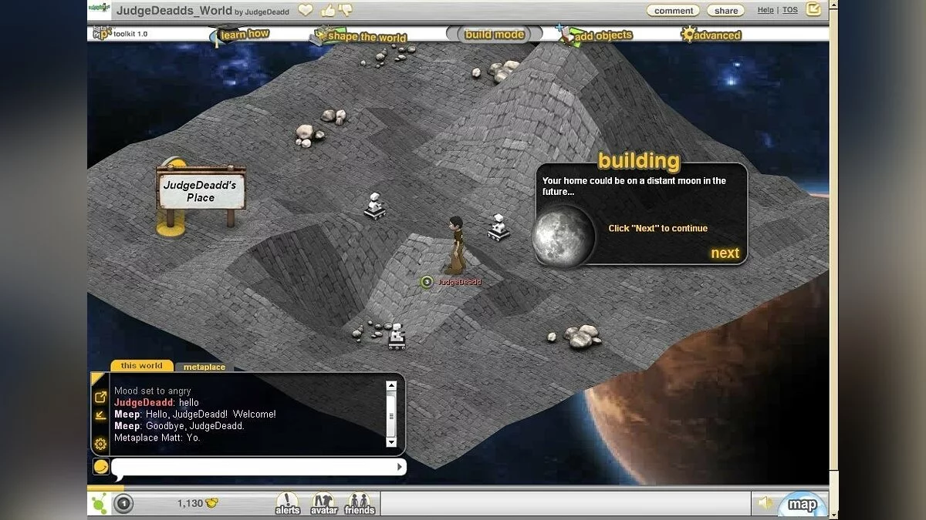Click the JudgeDeadds_World title

(x=174, y=10)
